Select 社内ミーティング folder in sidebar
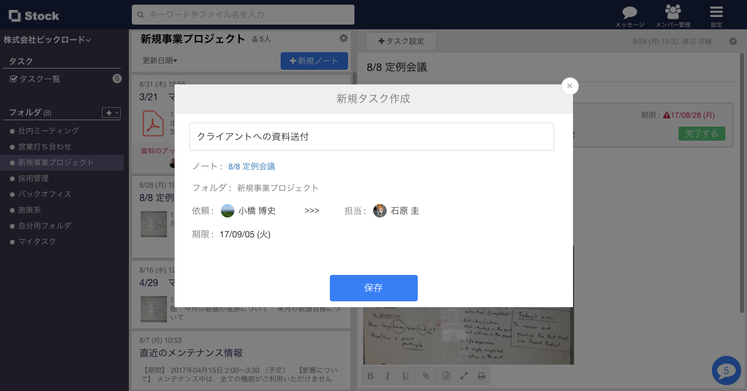 point(48,131)
